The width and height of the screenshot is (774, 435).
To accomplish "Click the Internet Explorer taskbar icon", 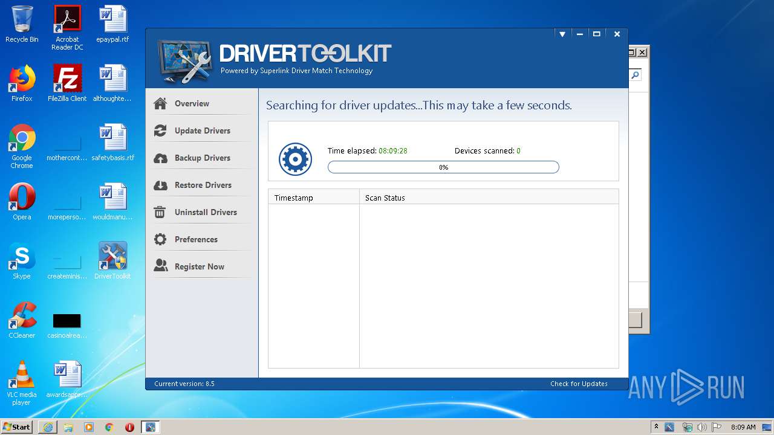I will point(48,427).
